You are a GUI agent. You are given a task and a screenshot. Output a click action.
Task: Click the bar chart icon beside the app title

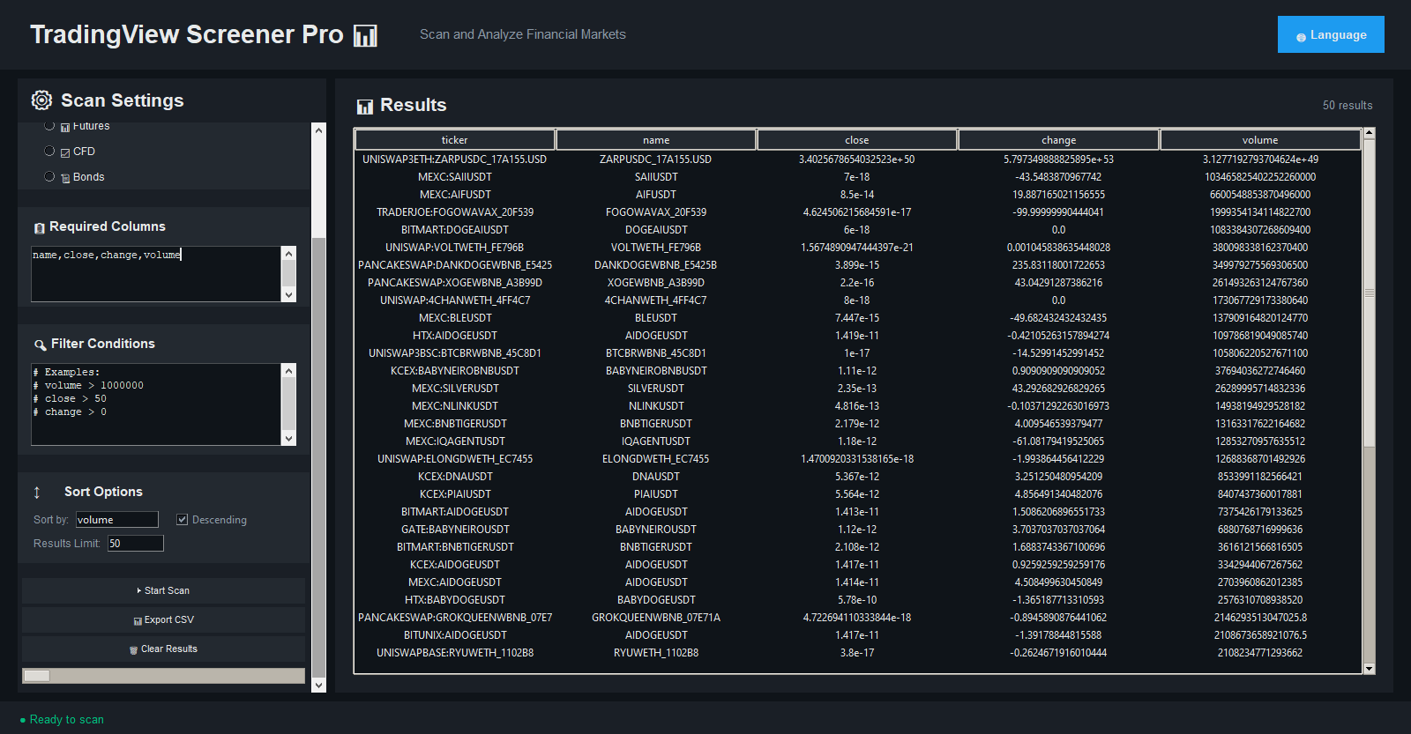click(x=365, y=35)
